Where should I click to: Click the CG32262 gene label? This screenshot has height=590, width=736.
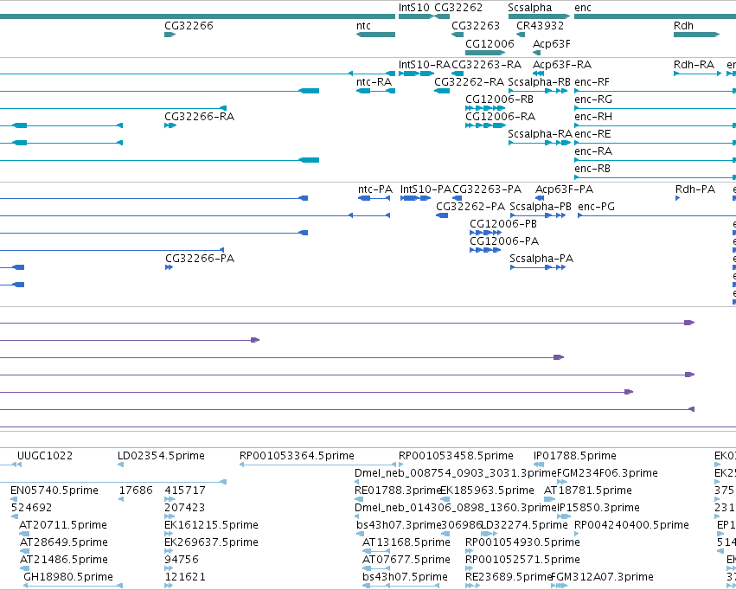458,8
